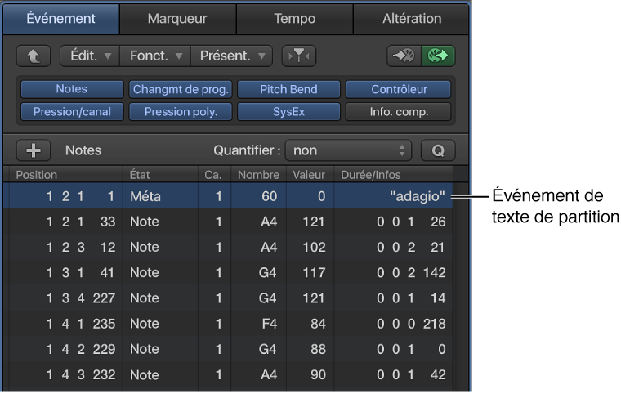
Task: Open the Quantifier popup set to non
Action: pos(351,150)
